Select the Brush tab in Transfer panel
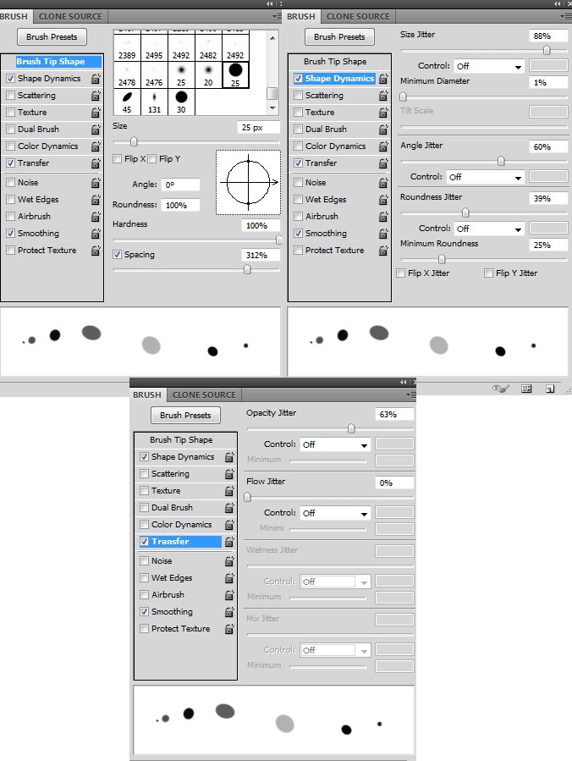Viewport: 572px width, 761px height. 147,395
